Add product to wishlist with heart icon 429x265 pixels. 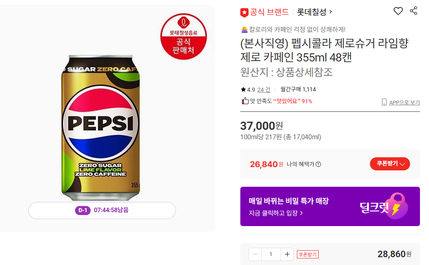398,11
